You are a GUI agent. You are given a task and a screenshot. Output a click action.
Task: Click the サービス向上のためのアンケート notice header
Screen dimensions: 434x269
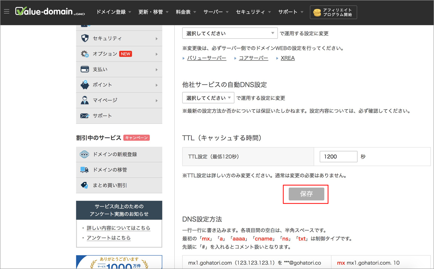click(119, 210)
